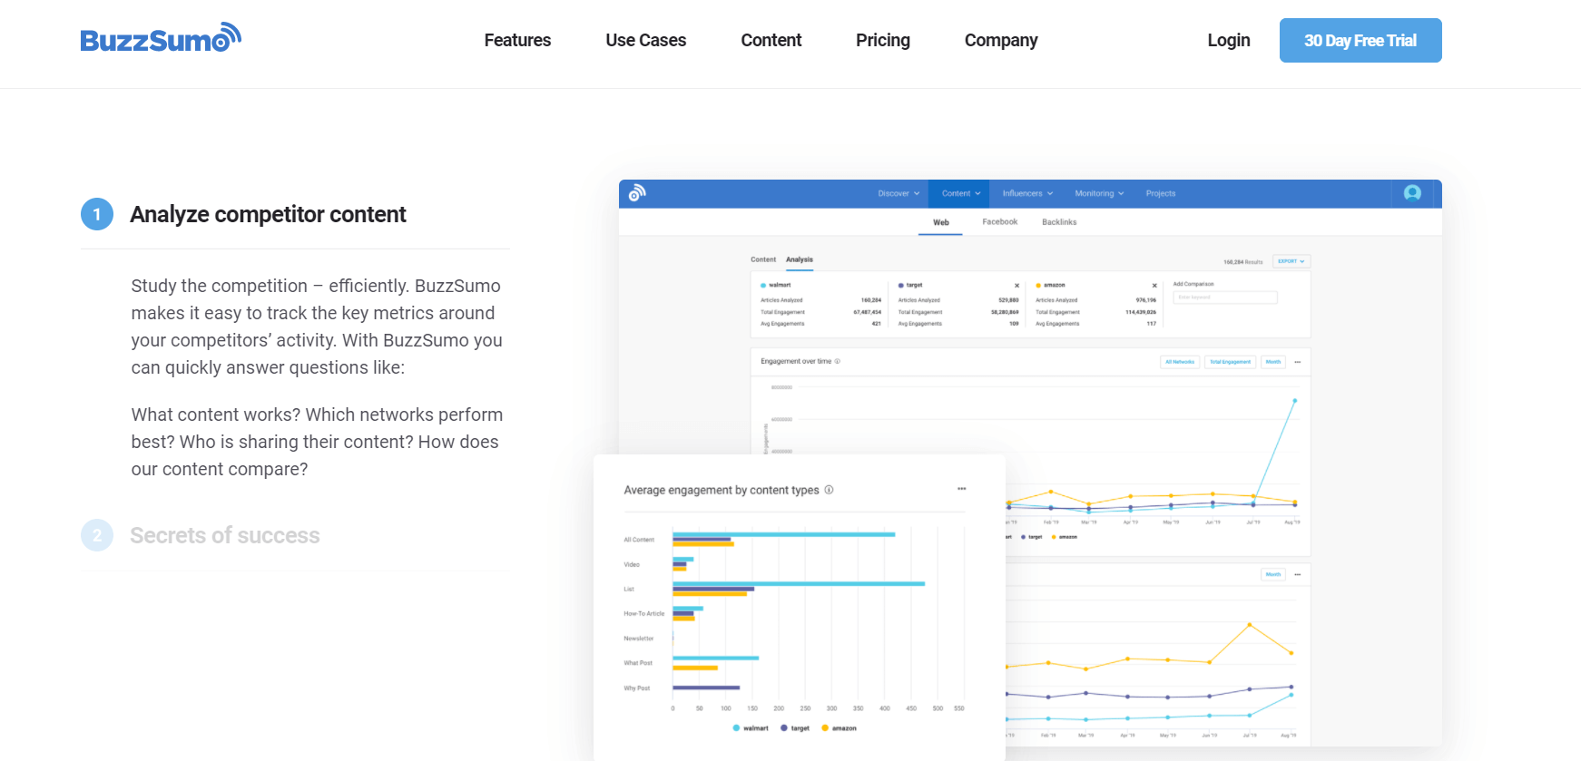Click the 'All Content' bar chart row label
This screenshot has width=1581, height=761.
[x=639, y=540]
